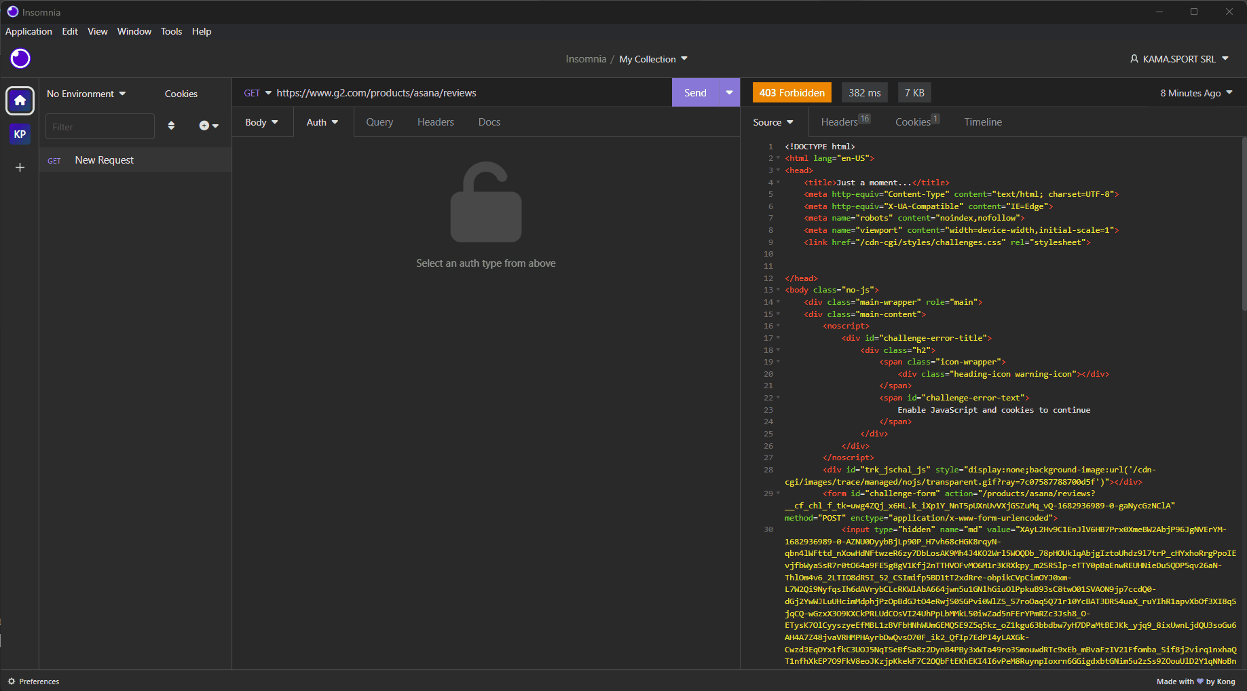Open the home dashboard icon in sidebar
This screenshot has height=691, width=1247.
(20, 101)
